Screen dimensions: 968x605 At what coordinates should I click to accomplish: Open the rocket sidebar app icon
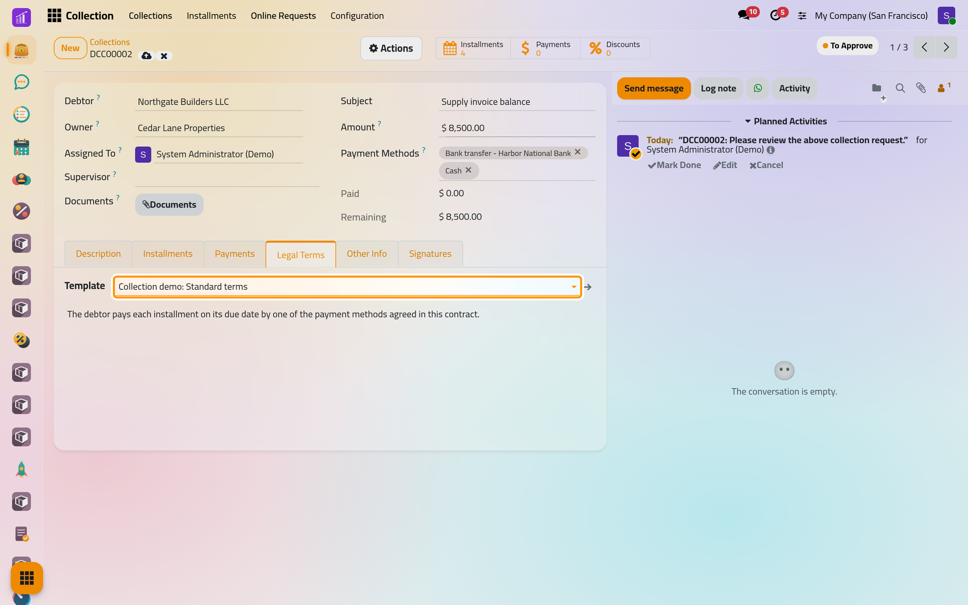pyautogui.click(x=21, y=469)
